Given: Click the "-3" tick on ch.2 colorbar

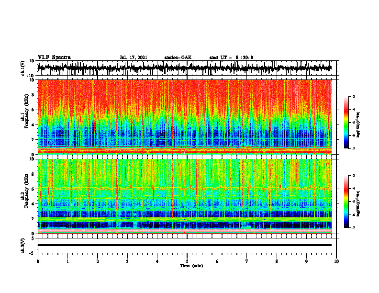Looking at the screenshot, I should tap(353, 176).
